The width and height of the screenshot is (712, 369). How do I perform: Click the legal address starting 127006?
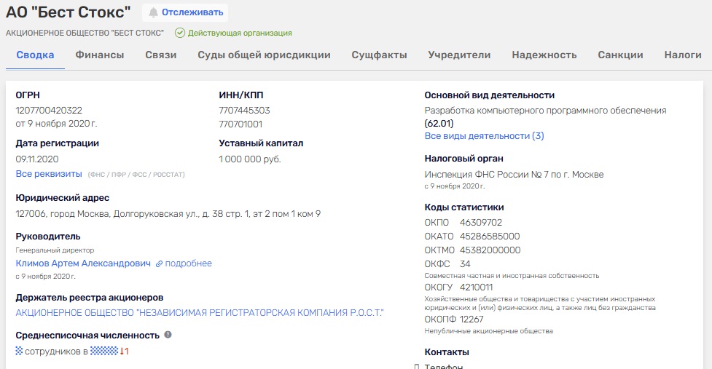click(168, 213)
